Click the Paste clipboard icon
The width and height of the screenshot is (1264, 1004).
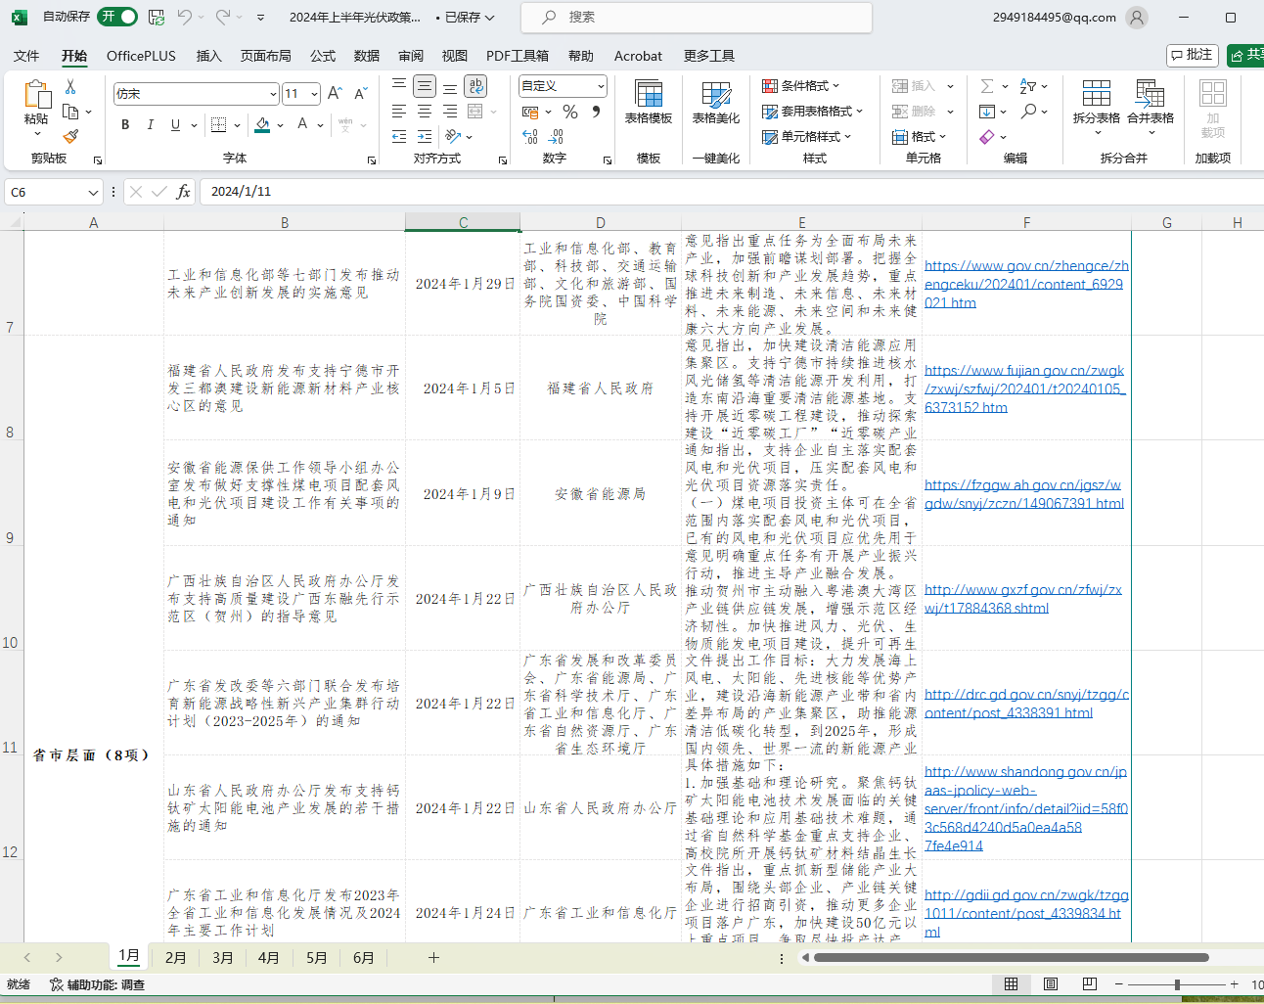pos(36,95)
